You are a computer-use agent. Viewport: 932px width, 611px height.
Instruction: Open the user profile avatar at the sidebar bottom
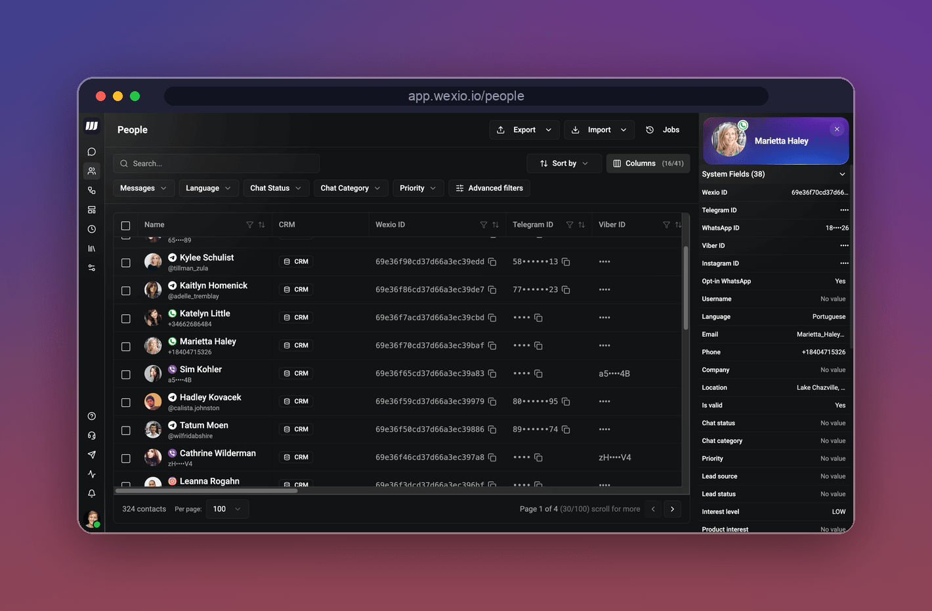pyautogui.click(x=92, y=518)
